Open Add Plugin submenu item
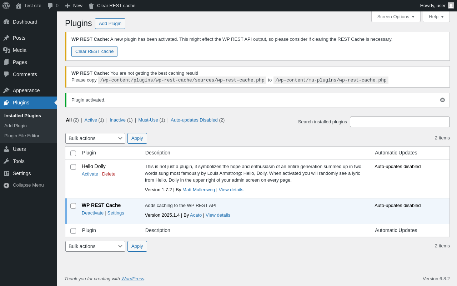Viewport: 457px width, 286px height. coord(15,125)
